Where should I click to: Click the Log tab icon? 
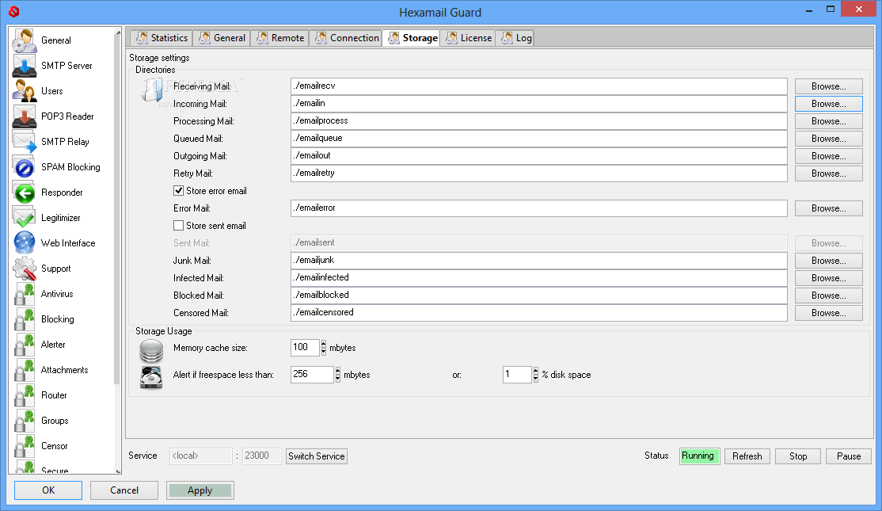point(507,38)
